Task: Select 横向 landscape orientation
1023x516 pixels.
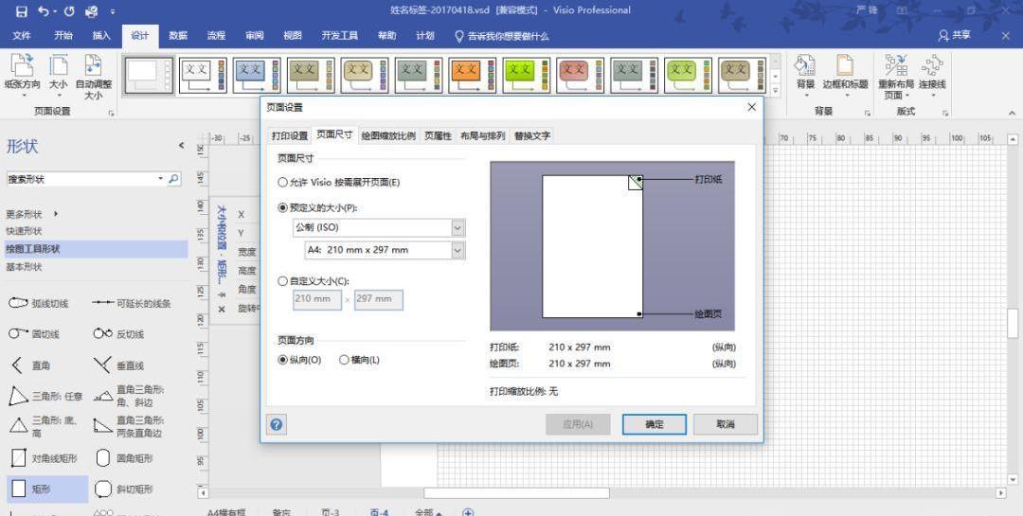Action: pyautogui.click(x=344, y=360)
